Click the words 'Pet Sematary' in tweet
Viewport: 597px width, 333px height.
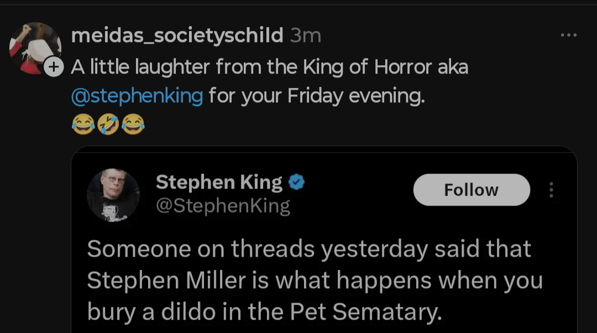366,313
